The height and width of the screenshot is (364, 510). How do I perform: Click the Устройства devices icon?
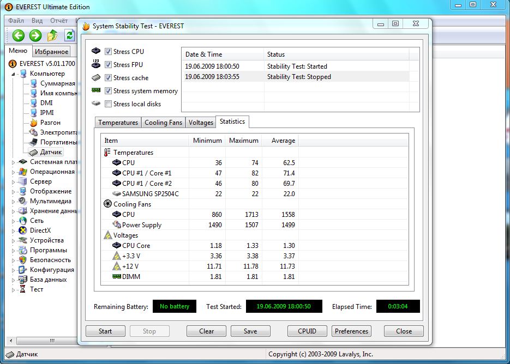click(x=23, y=240)
